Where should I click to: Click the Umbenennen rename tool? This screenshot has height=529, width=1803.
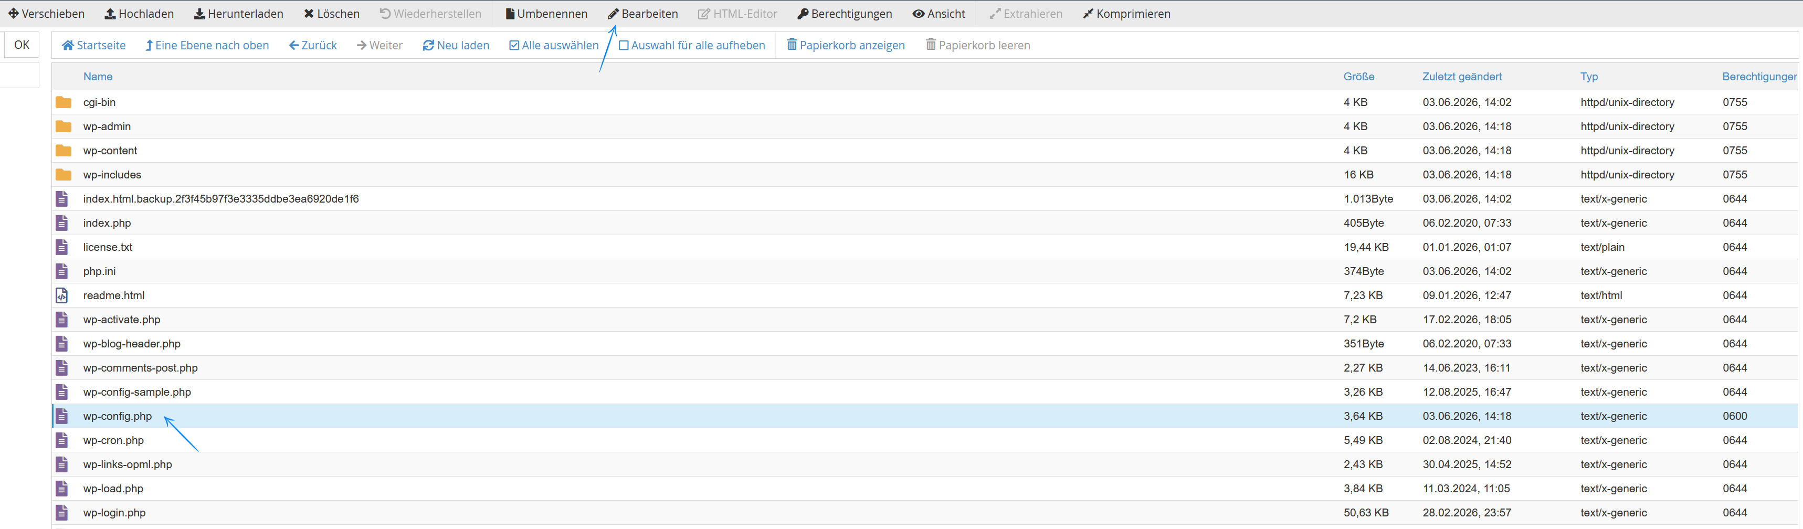[546, 14]
